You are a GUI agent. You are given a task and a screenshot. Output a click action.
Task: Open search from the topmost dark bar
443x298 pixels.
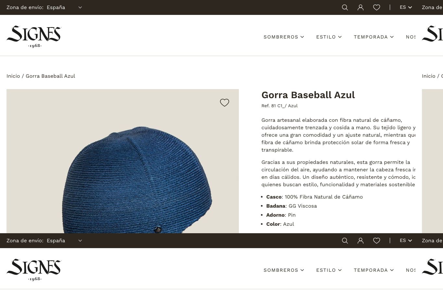345,7
